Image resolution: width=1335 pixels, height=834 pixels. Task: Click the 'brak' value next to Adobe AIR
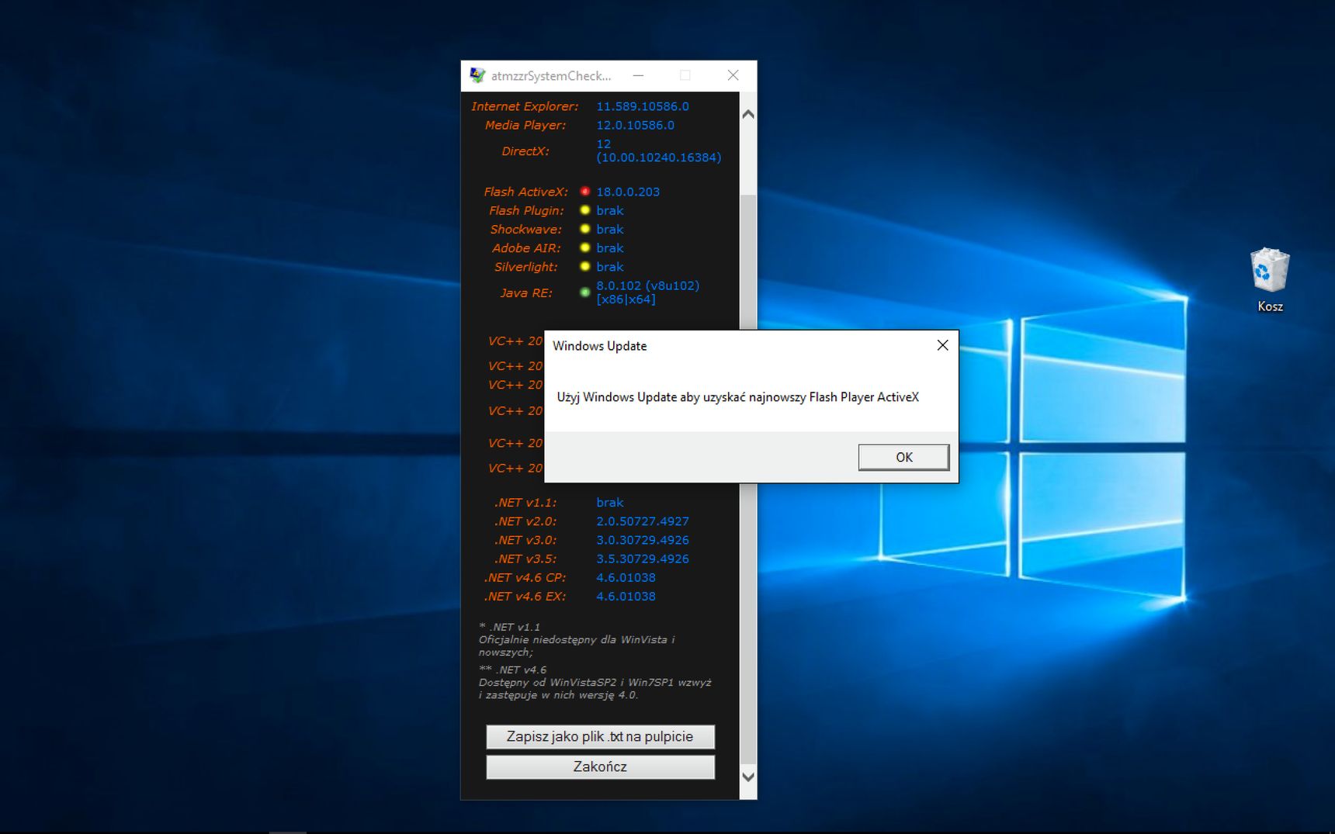609,247
